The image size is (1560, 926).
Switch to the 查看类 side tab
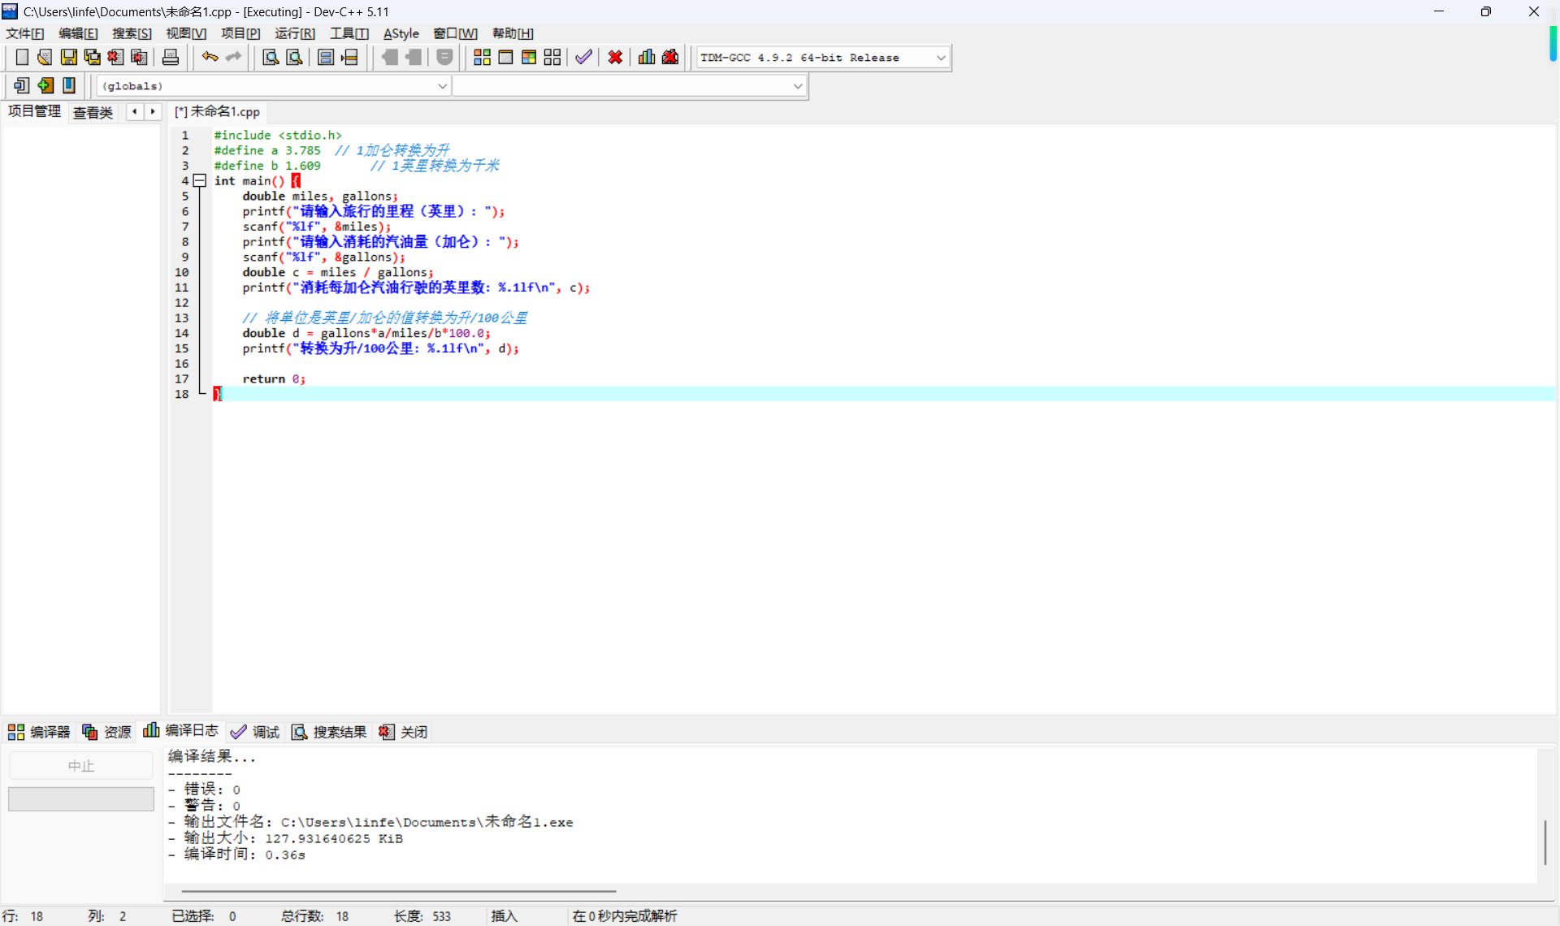[x=93, y=112]
